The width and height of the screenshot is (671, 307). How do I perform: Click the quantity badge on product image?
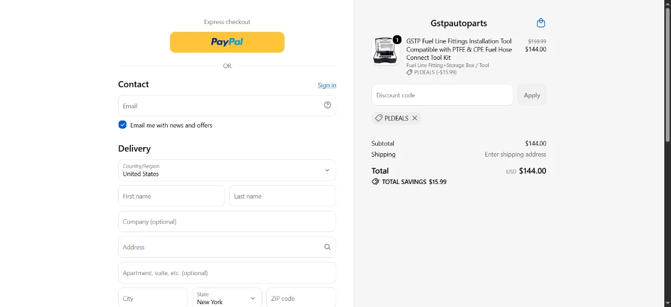tap(397, 40)
